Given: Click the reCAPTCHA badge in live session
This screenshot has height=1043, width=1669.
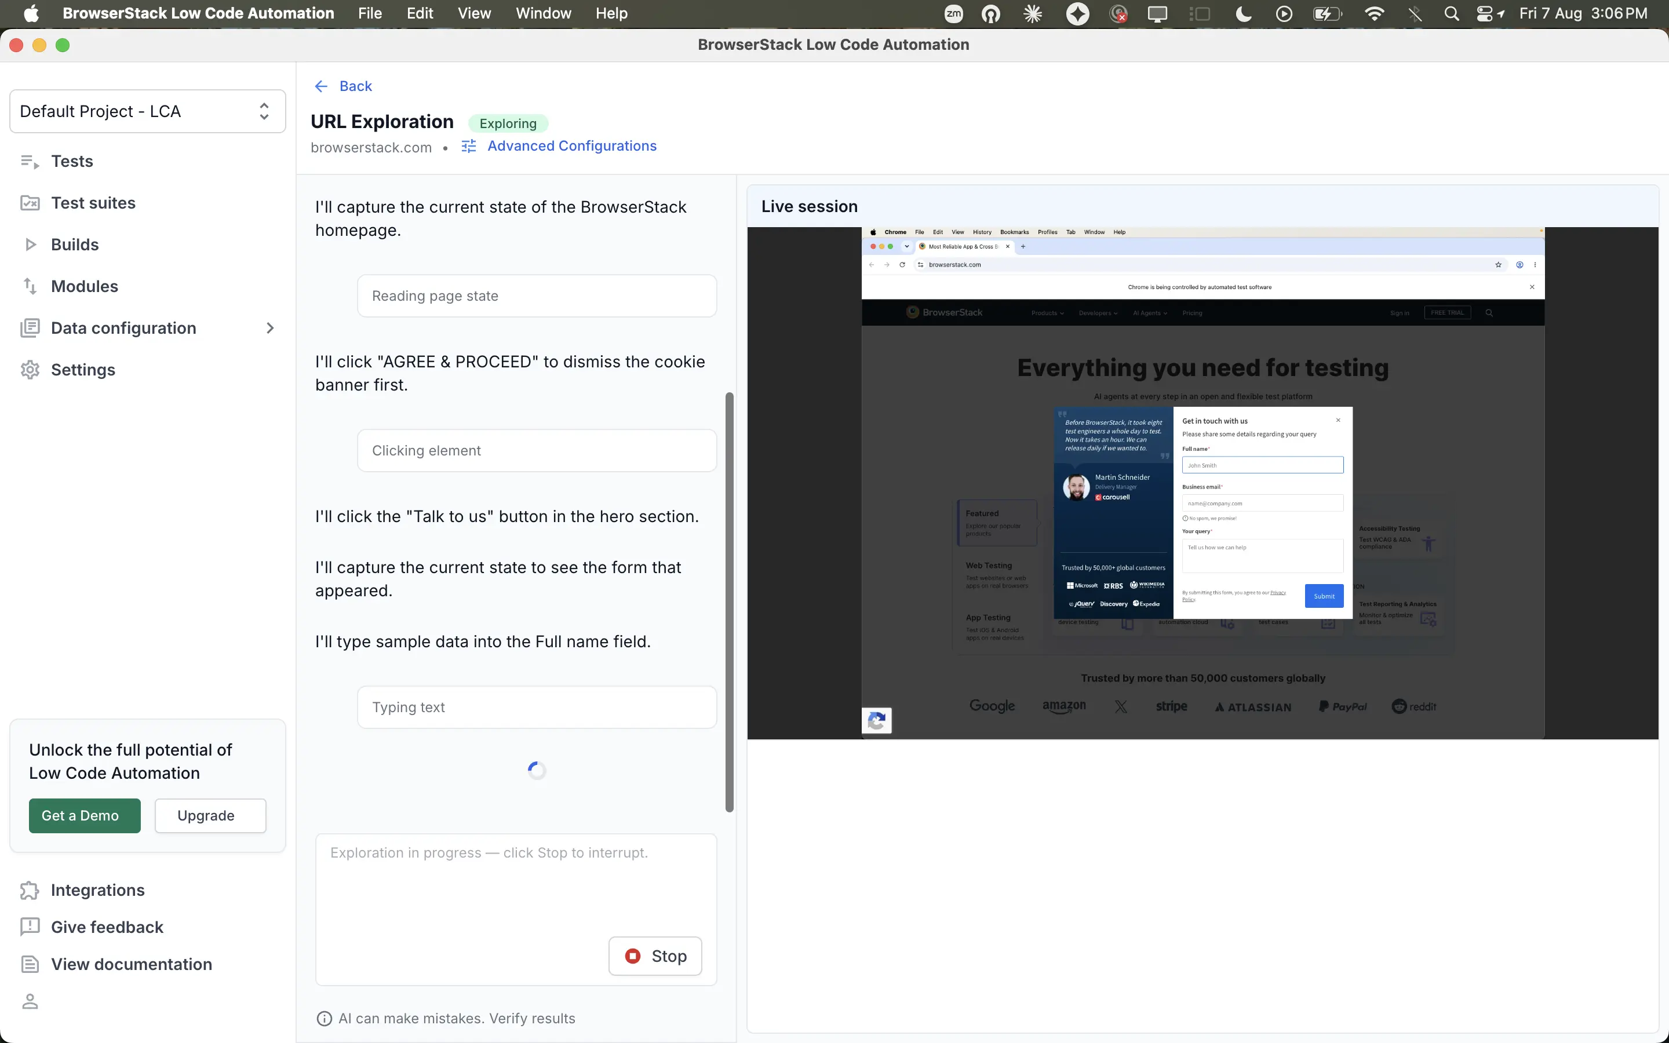Looking at the screenshot, I should coord(877,721).
